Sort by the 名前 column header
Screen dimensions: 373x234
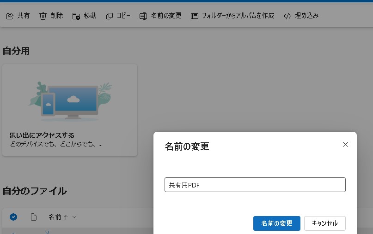(x=55, y=216)
